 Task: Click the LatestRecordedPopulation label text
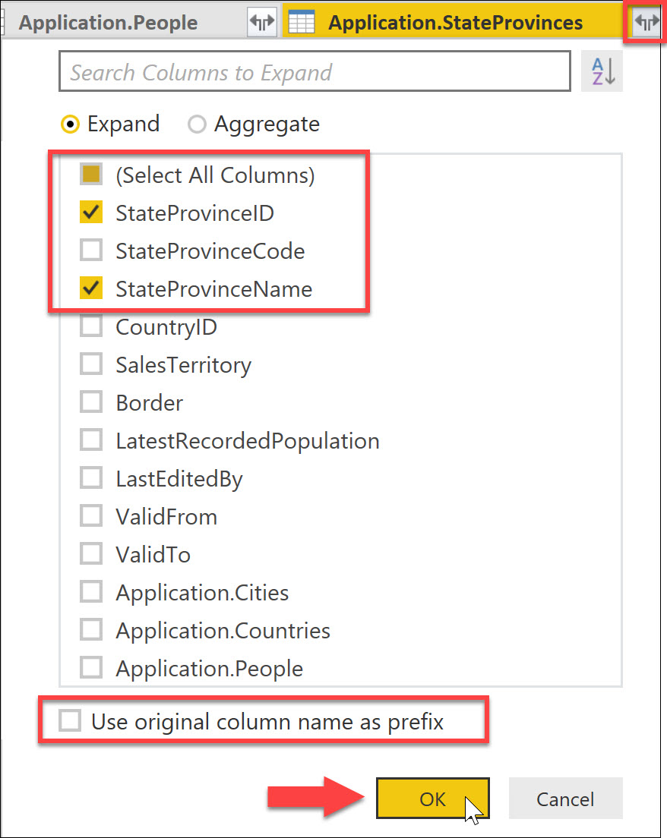(x=248, y=441)
